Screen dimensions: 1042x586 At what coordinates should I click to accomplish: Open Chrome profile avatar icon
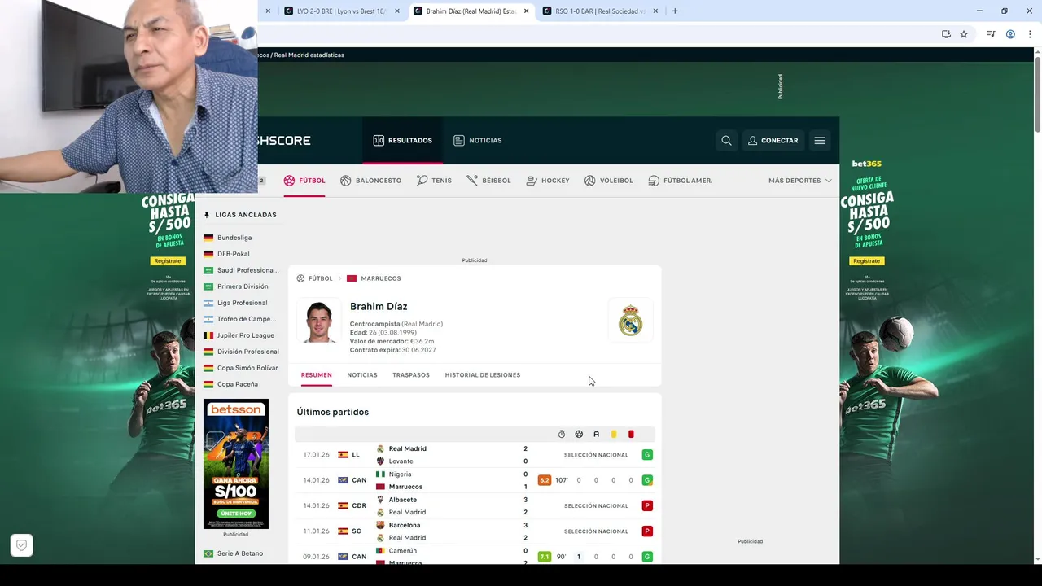[1010, 34]
